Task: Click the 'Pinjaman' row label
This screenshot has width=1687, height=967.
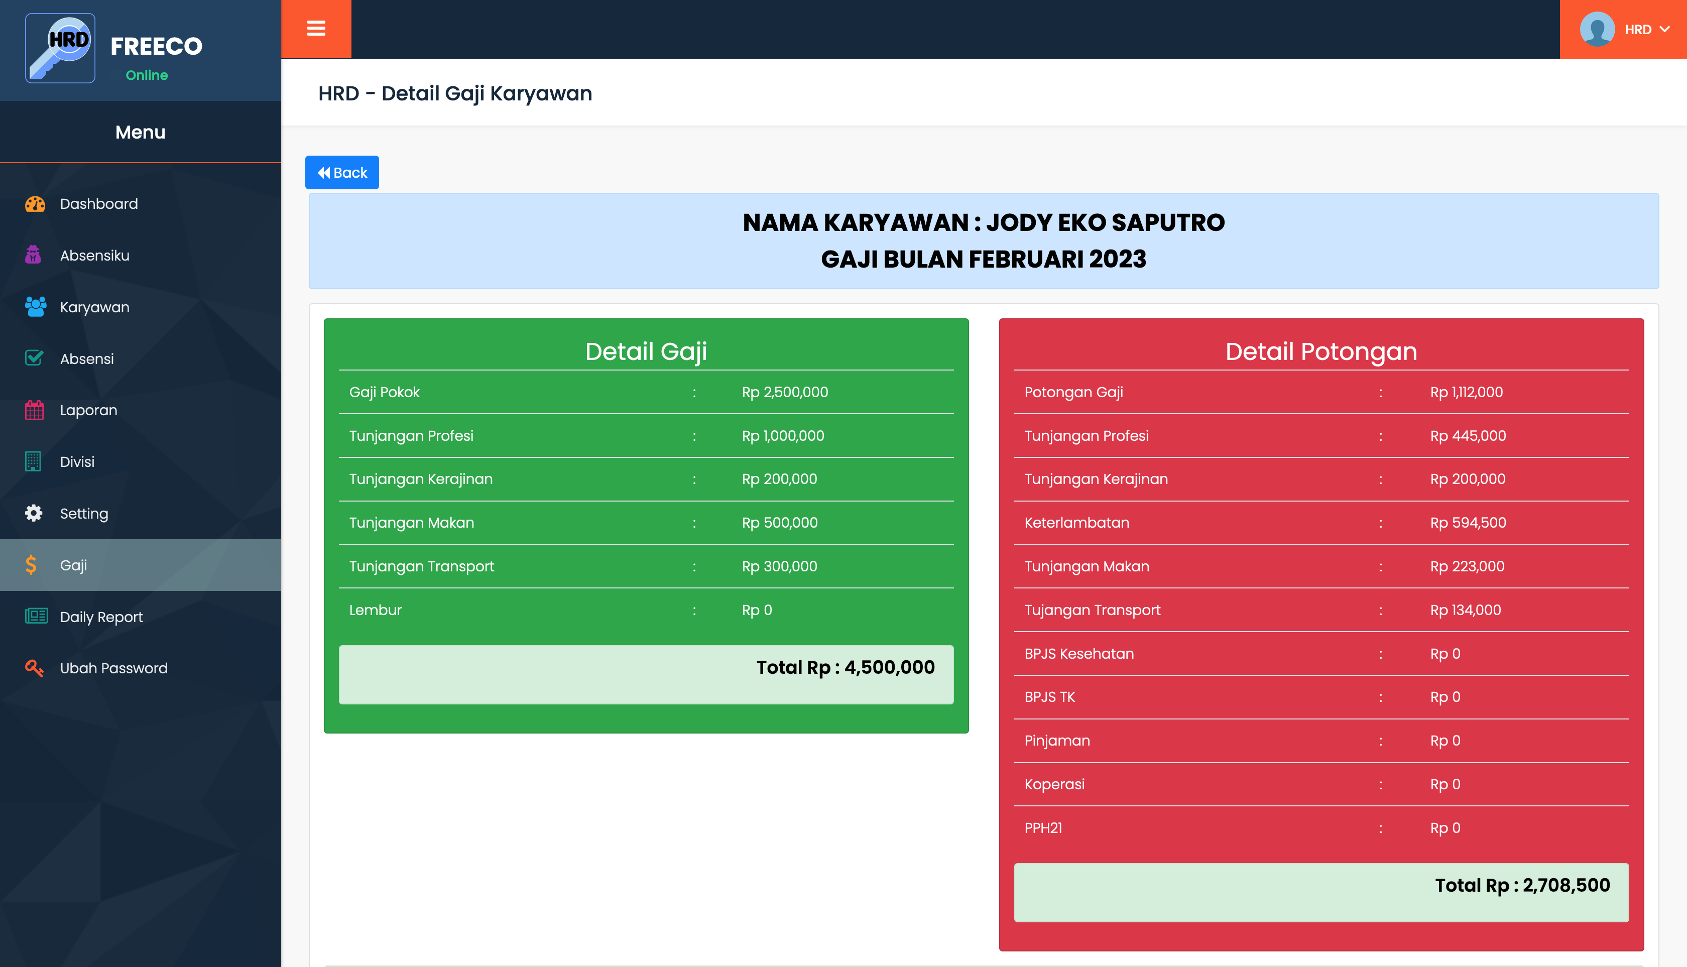Action: point(1057,741)
